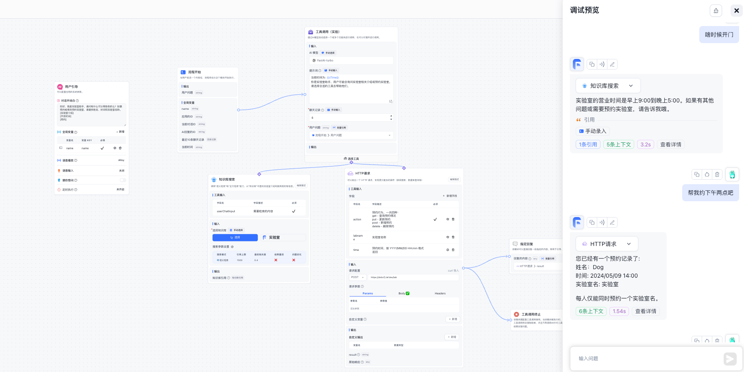Delete the action field in HTTP node

(453, 219)
